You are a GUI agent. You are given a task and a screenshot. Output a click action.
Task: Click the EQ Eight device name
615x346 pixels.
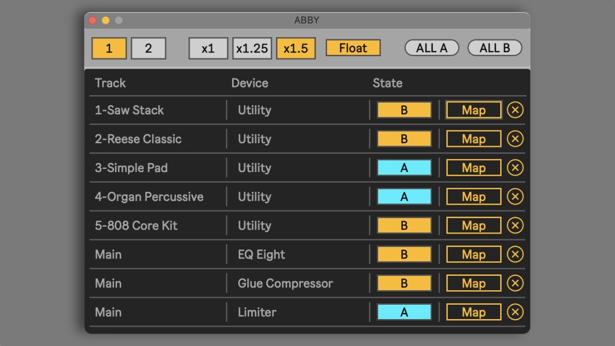(261, 255)
